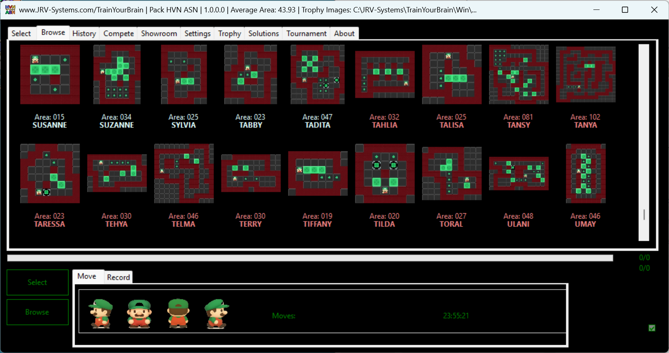Click the horizontal progress bar
Viewport: 669px width, 353px height.
pos(310,258)
